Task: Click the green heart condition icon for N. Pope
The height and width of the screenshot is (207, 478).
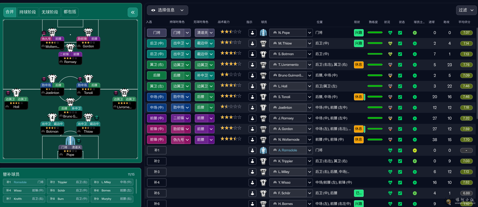Action: coord(390,33)
